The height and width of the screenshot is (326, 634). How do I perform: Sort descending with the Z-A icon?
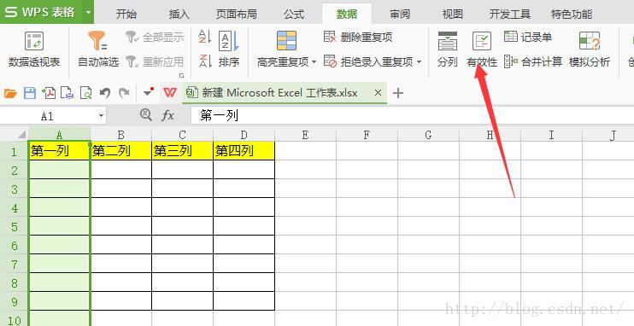[x=205, y=61]
